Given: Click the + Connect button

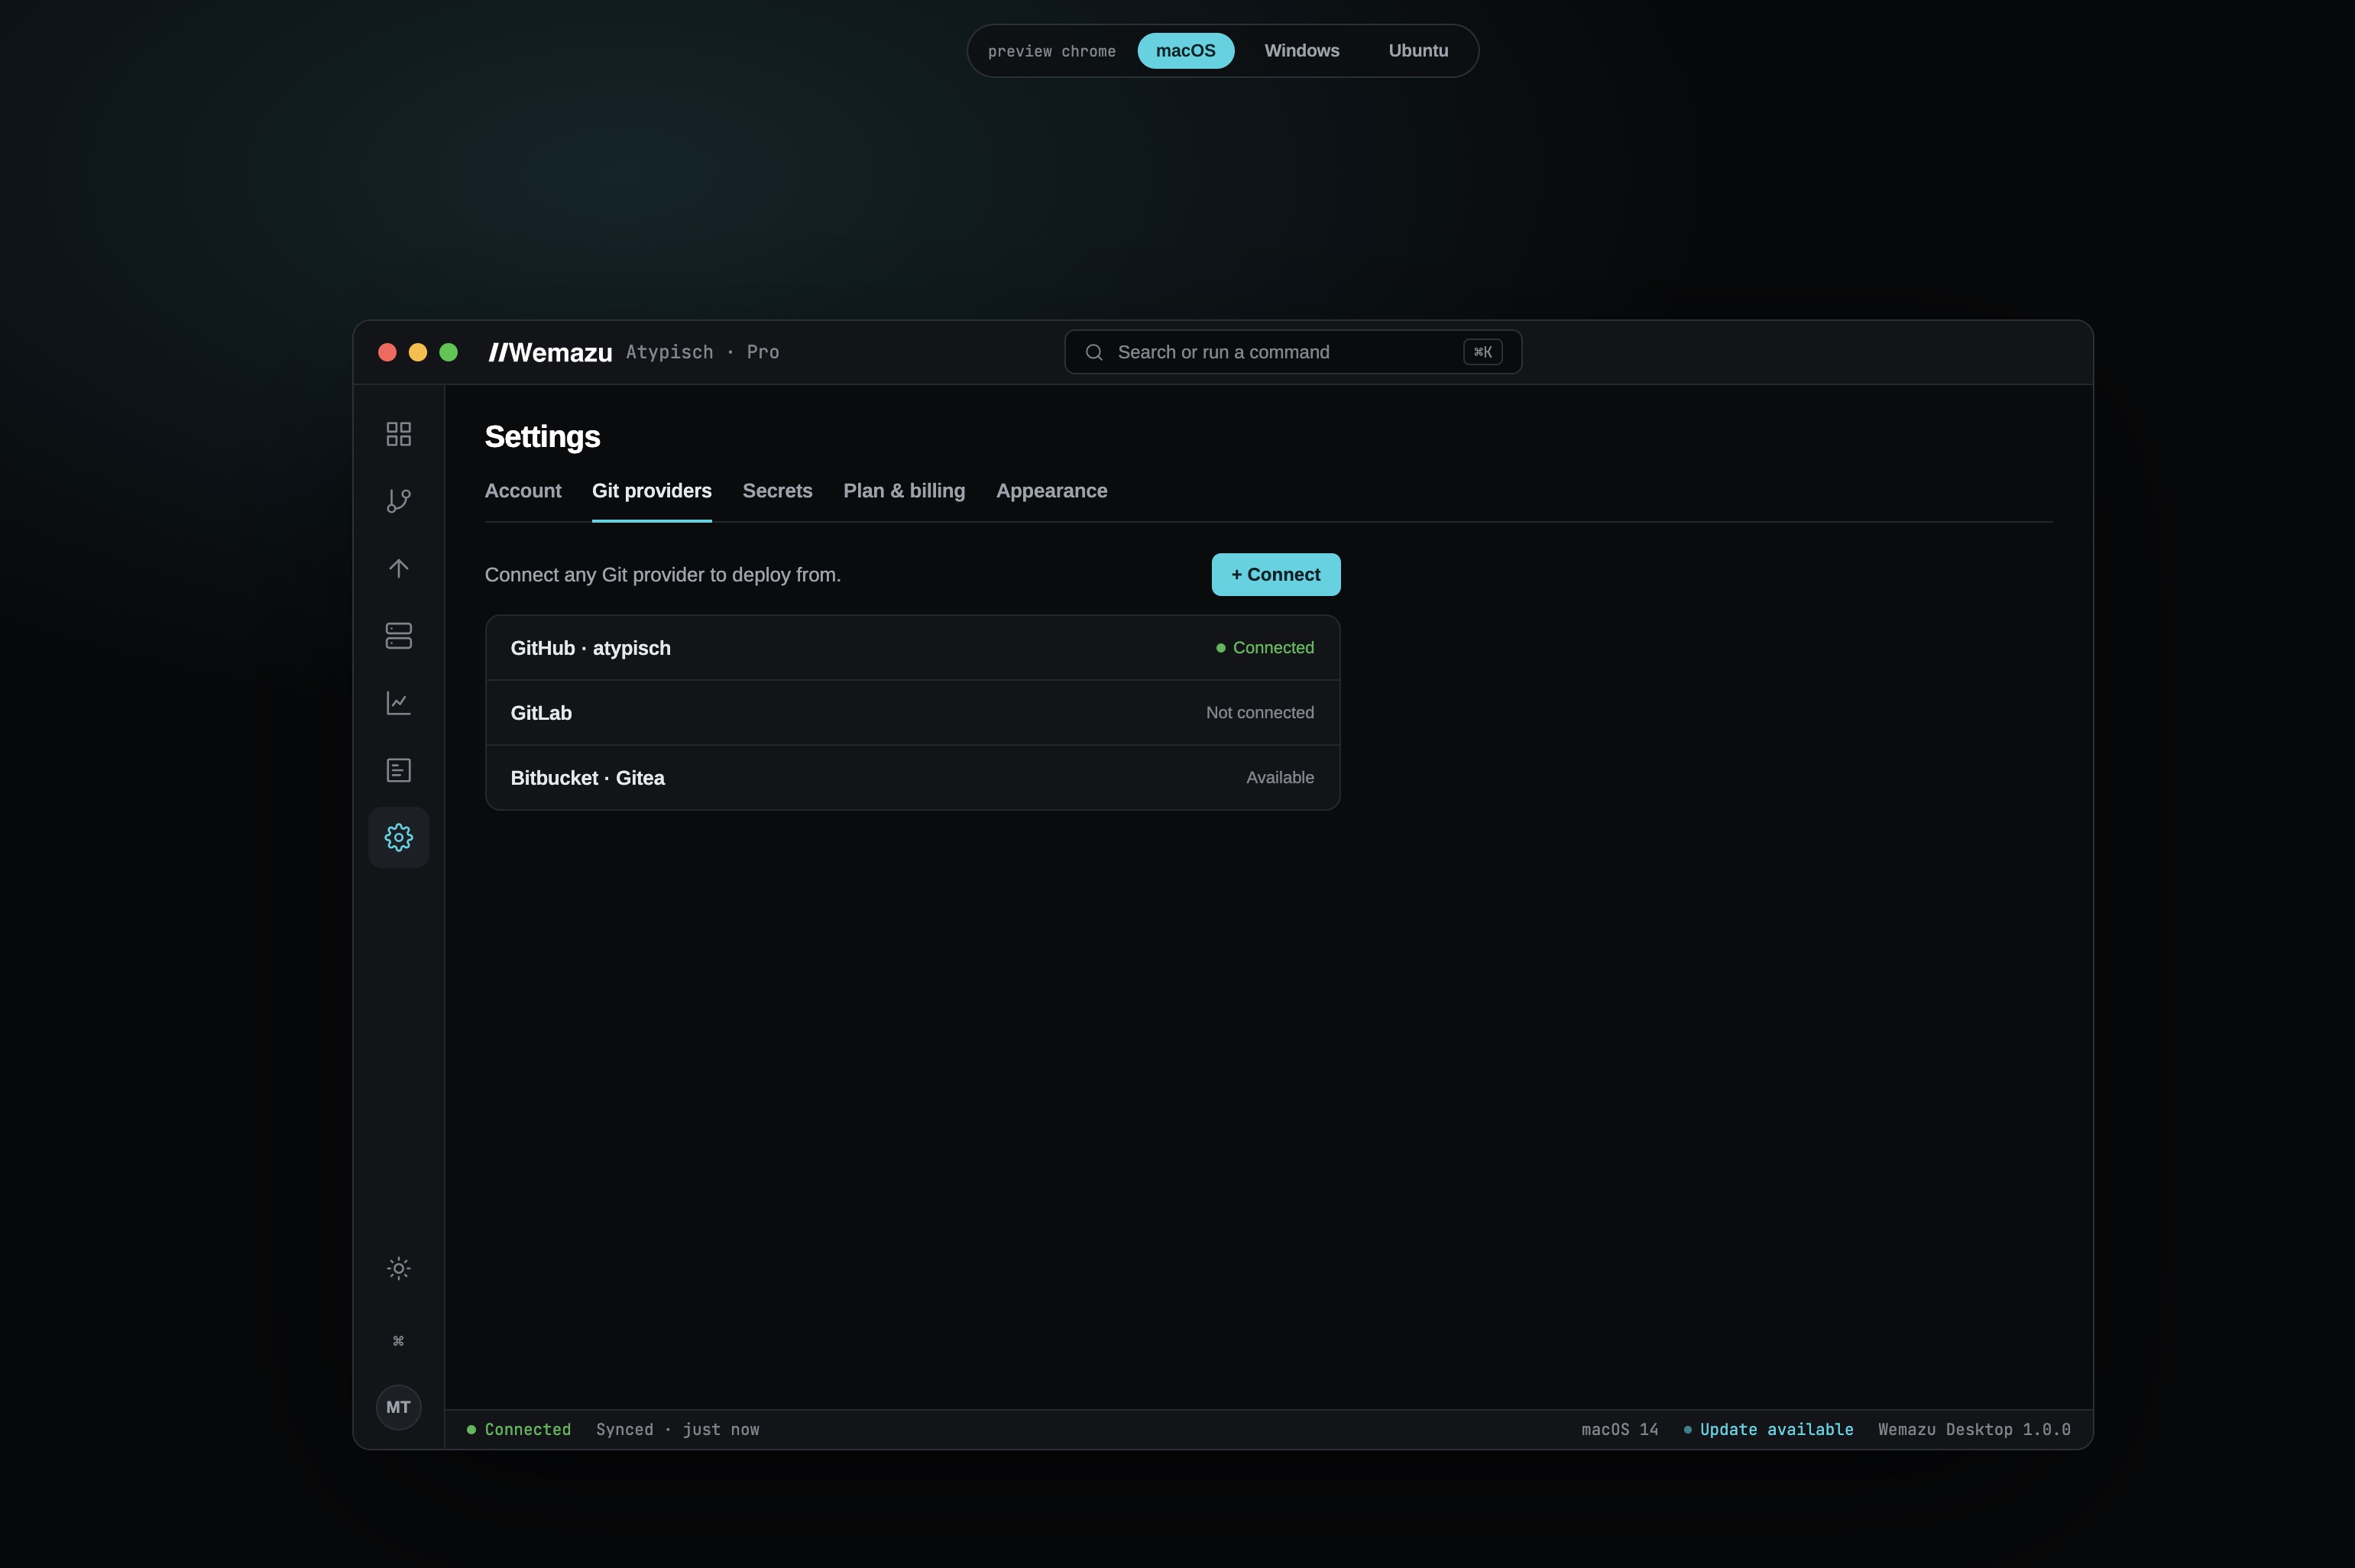Looking at the screenshot, I should [x=1275, y=575].
